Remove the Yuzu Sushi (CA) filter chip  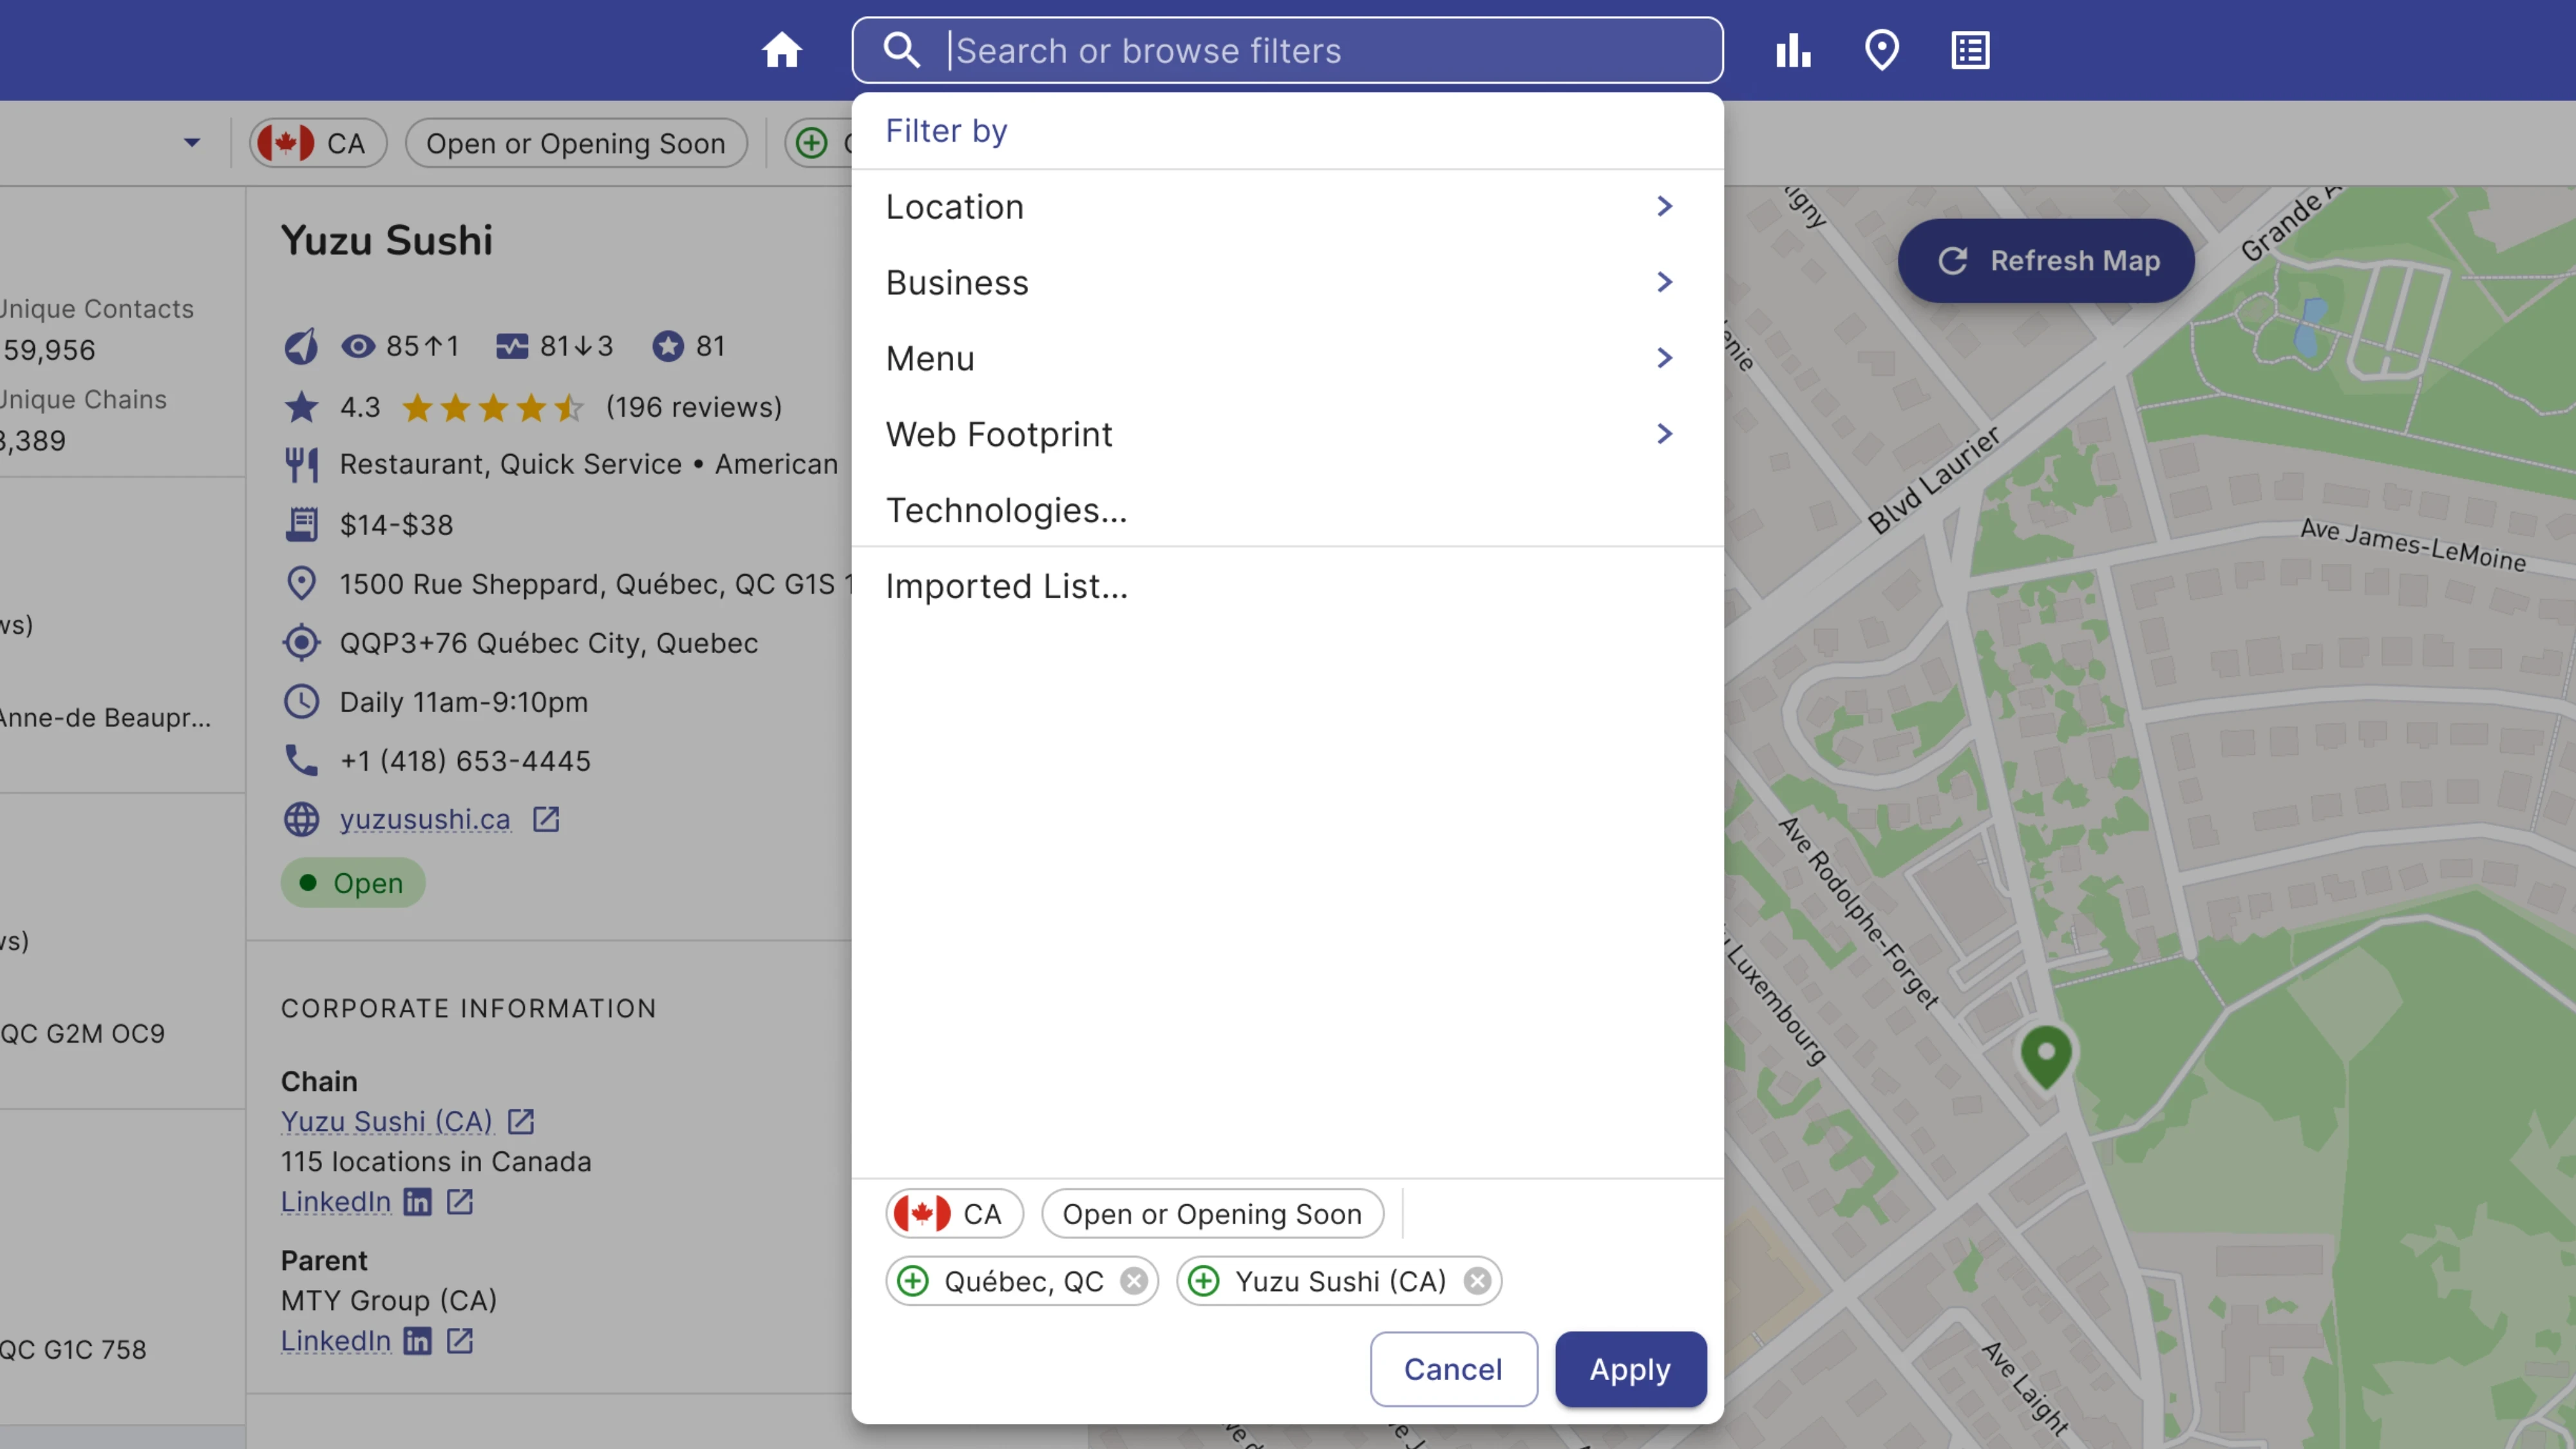(1477, 1281)
